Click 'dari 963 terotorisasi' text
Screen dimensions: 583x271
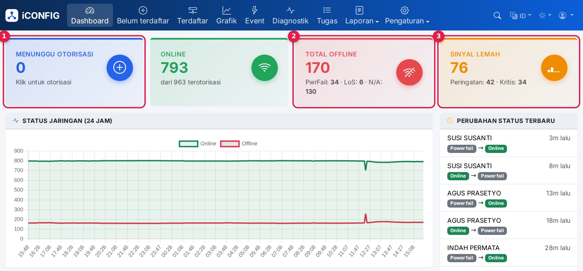pyautogui.click(x=190, y=82)
